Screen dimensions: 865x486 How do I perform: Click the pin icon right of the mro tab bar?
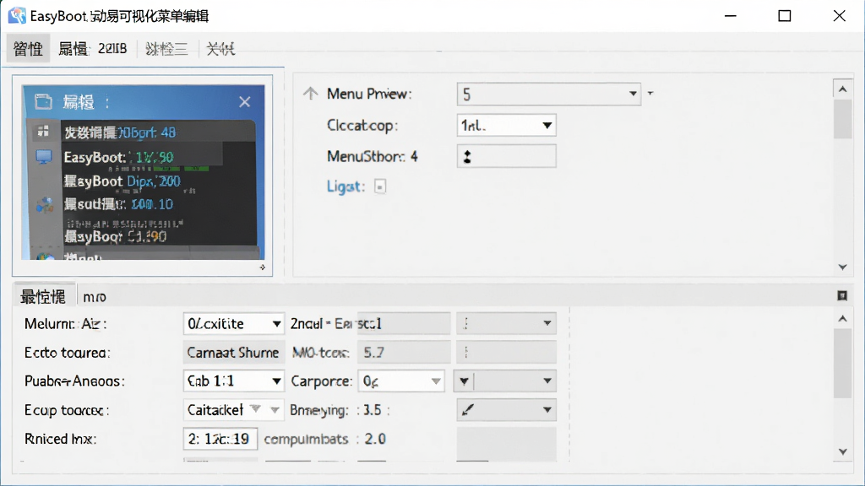[x=842, y=296]
